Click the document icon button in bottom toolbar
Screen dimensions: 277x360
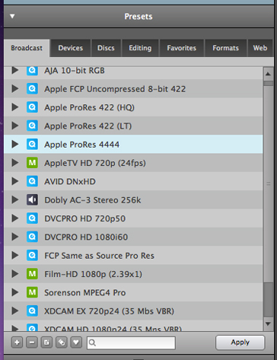tap(46, 342)
